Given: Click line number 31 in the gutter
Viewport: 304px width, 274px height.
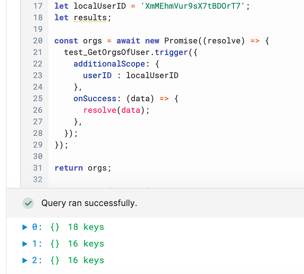Looking at the screenshot, I should click(38, 168).
